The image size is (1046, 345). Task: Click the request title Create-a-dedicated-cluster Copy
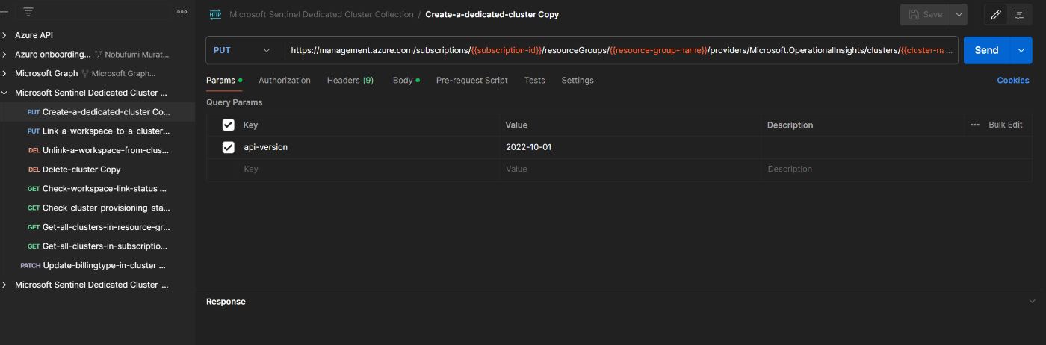tap(492, 14)
